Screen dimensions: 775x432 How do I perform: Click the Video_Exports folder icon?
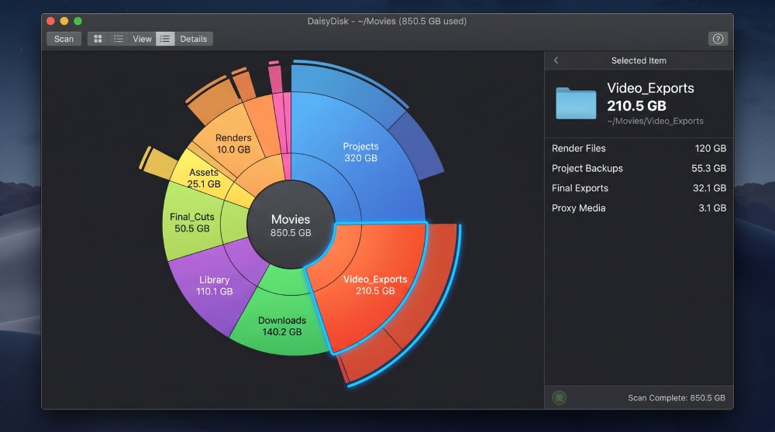coord(576,103)
